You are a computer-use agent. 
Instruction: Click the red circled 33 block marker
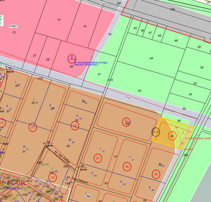click(x=126, y=122)
